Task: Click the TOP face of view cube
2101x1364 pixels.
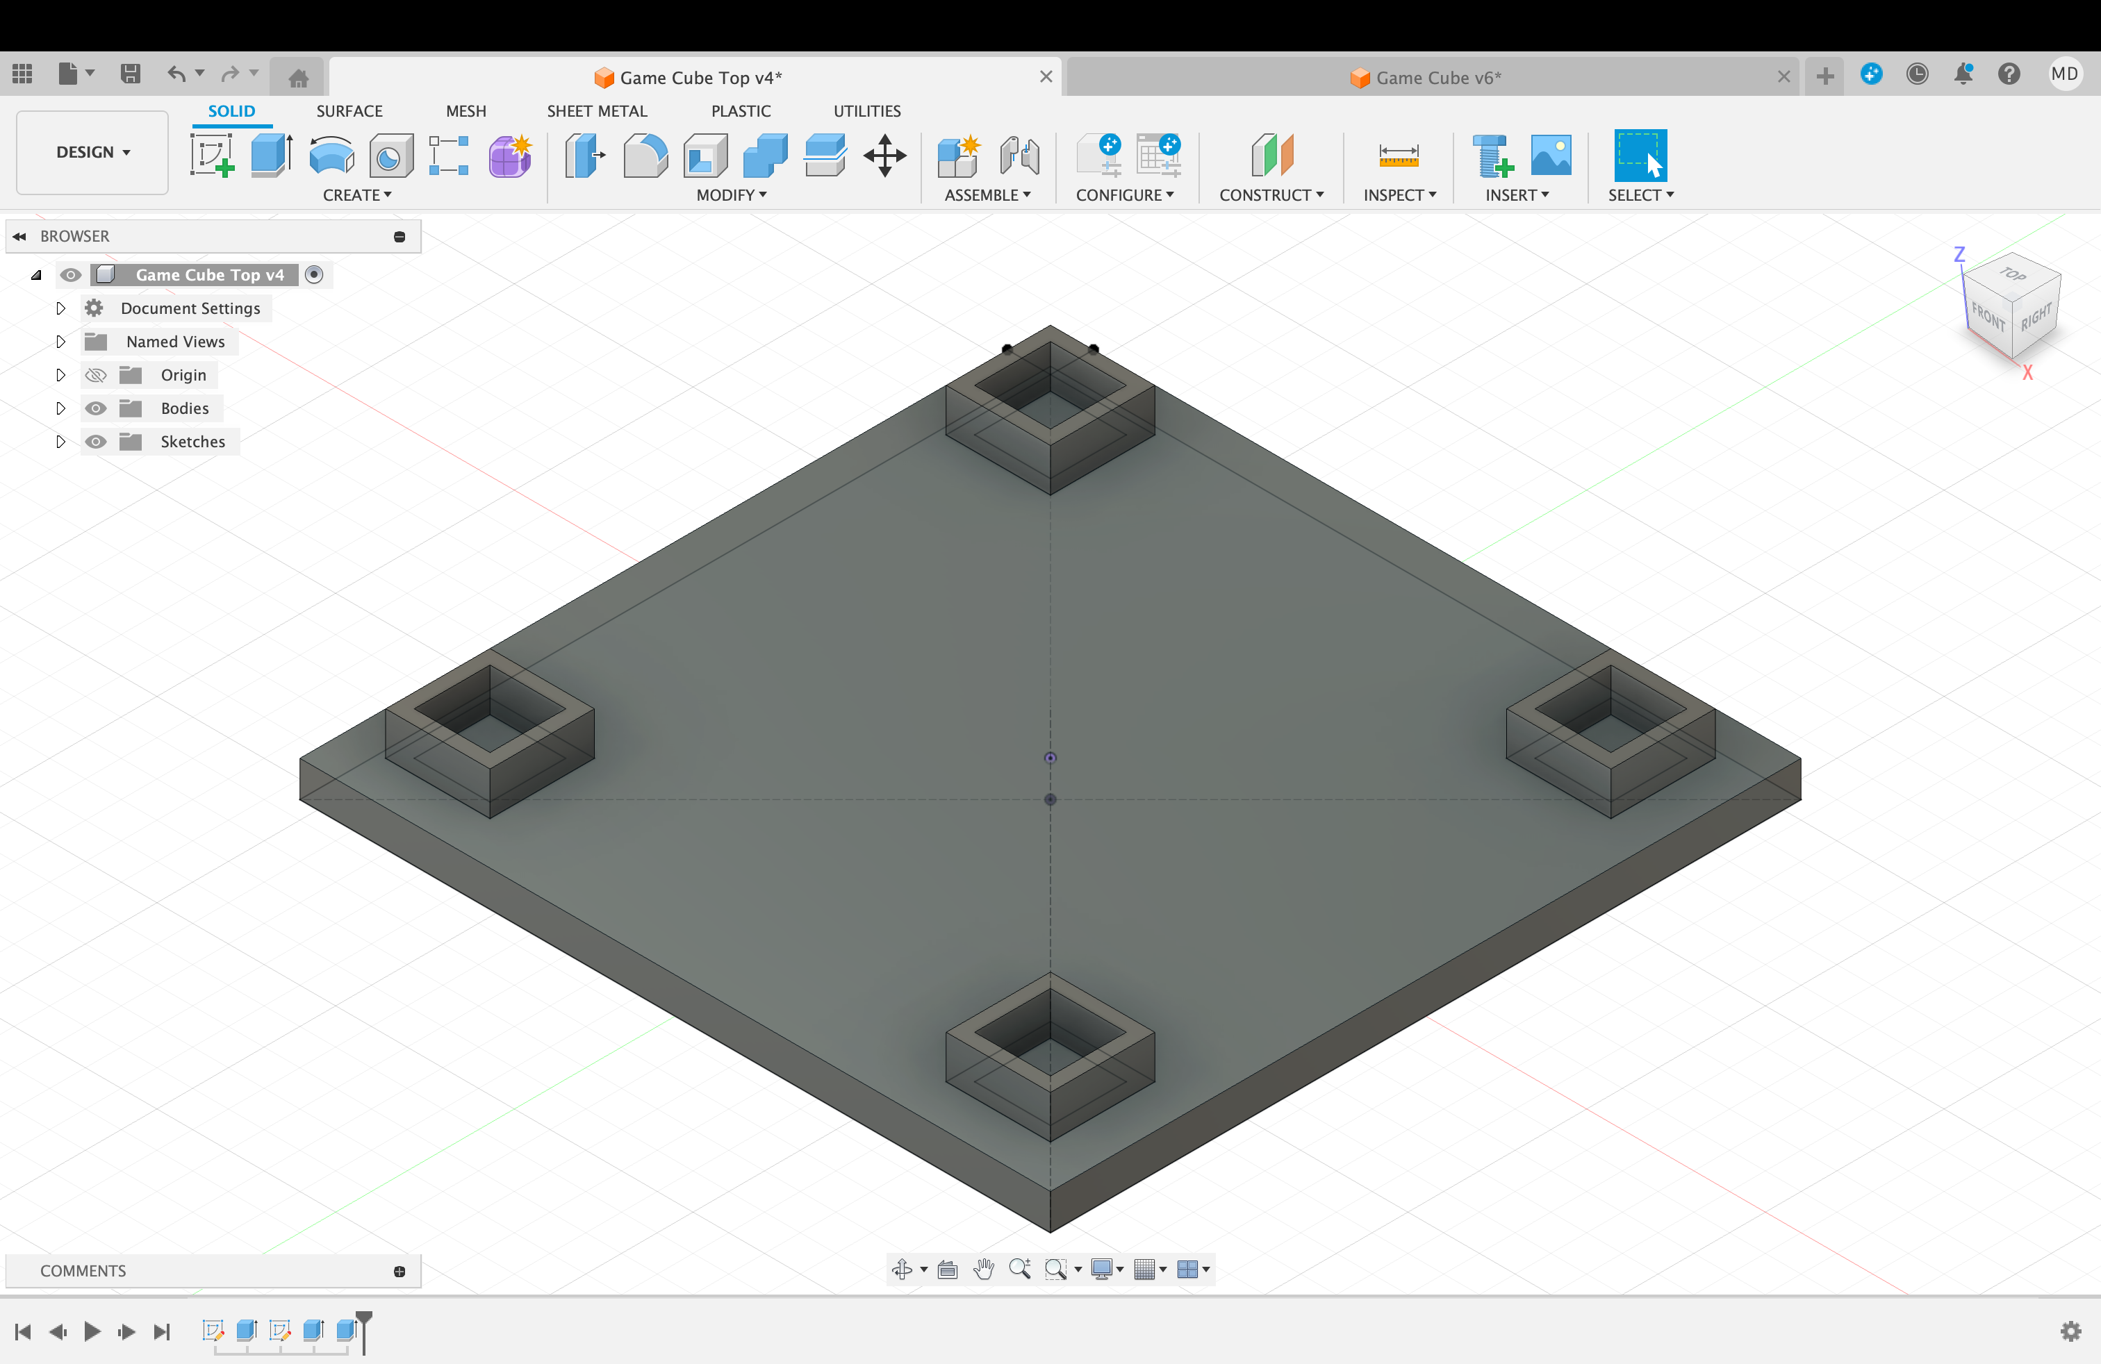Action: pyautogui.click(x=2013, y=274)
